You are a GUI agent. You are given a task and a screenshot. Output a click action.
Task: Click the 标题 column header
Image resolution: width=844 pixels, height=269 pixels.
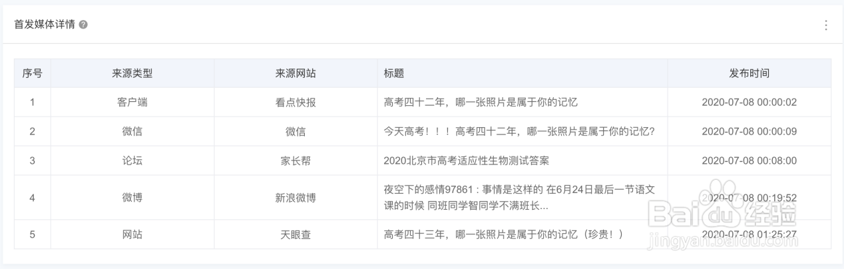[x=394, y=73]
